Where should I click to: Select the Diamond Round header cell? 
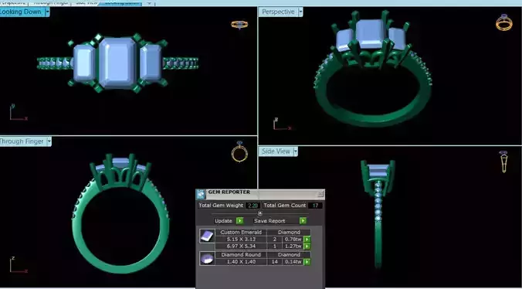tap(241, 255)
